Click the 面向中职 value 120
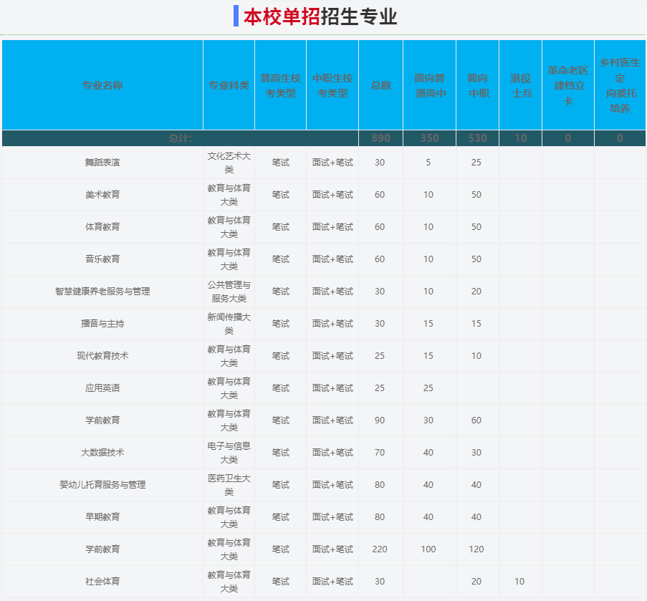 click(x=476, y=549)
